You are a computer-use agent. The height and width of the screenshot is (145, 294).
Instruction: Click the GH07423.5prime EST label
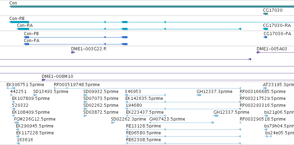[167, 119]
